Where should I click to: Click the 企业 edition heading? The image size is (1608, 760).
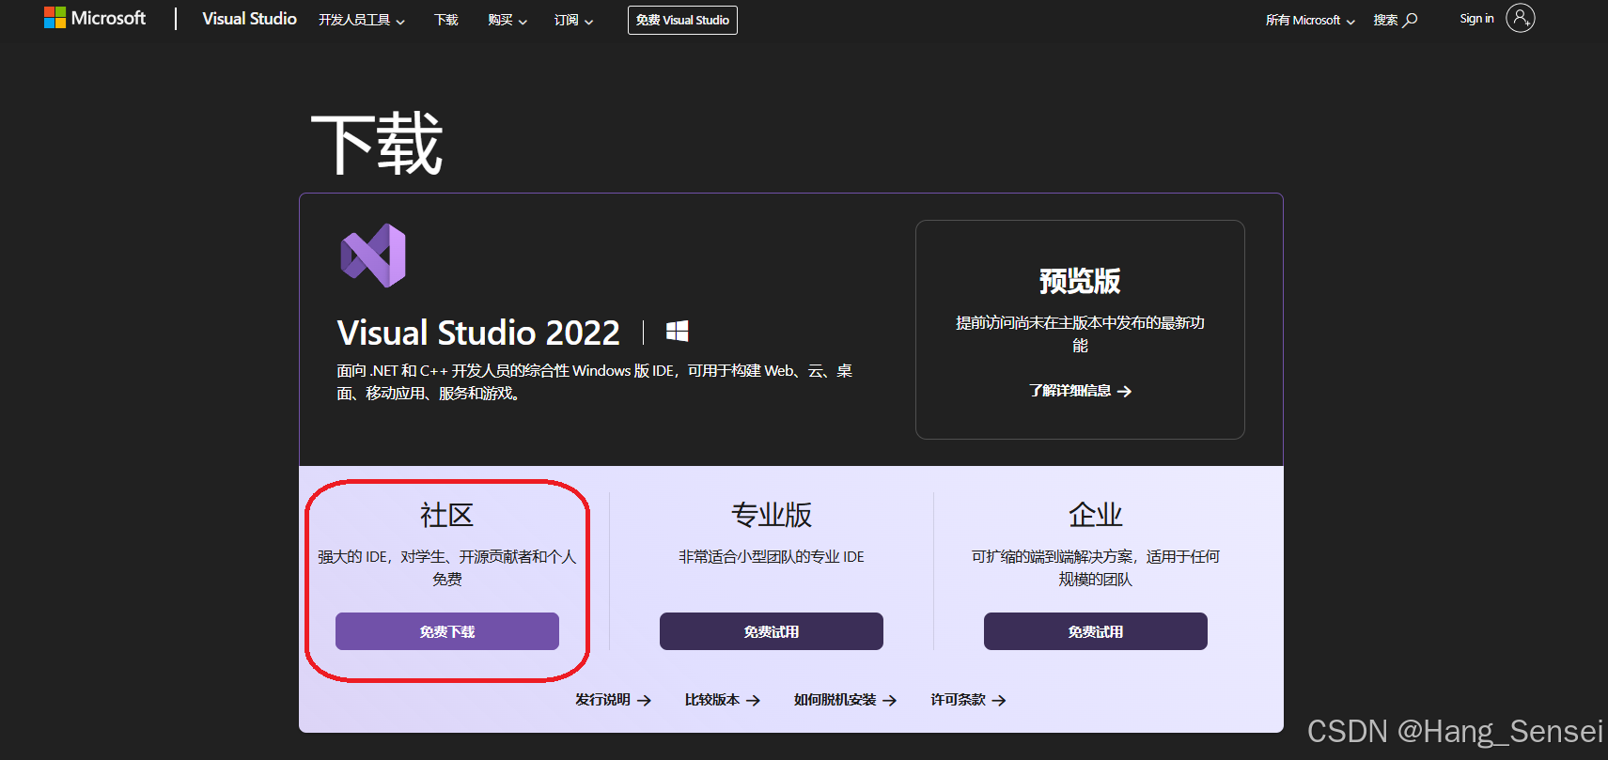click(1096, 515)
